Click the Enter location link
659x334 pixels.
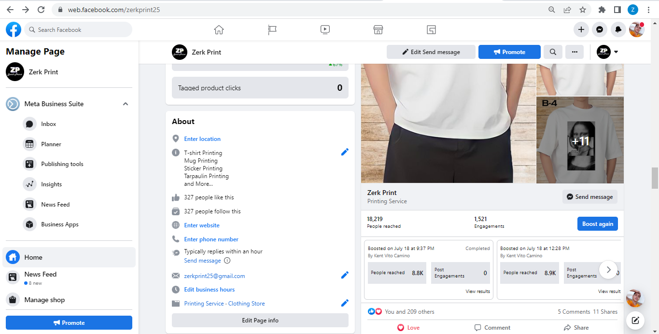202,139
